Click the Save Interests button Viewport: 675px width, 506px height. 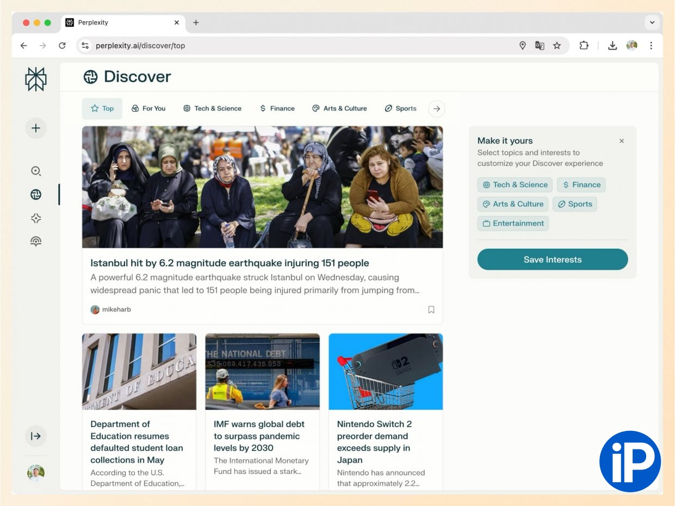coord(553,260)
